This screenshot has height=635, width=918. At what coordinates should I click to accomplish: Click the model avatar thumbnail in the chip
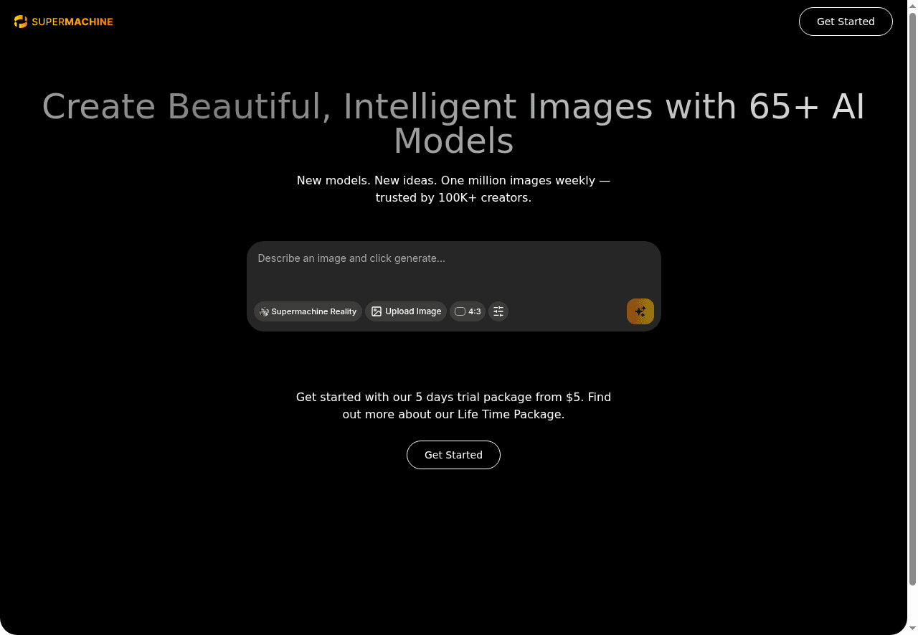point(264,311)
